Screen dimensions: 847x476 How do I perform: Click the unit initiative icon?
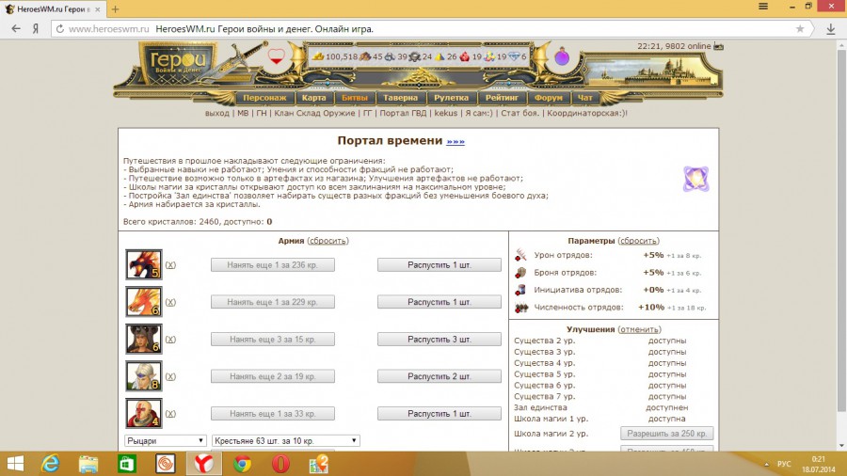[520, 290]
